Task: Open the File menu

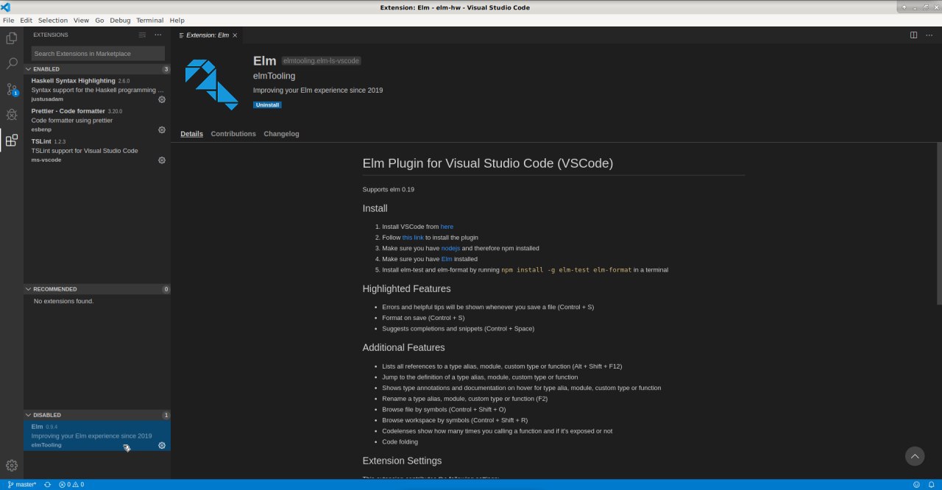Action: [x=9, y=20]
